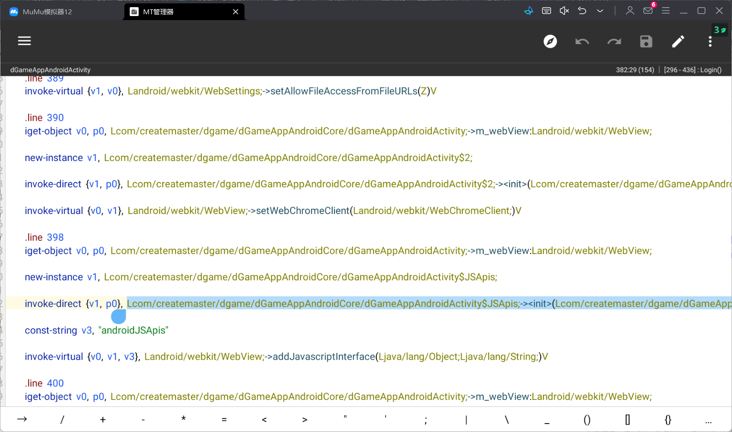
Task: Insert parentheses from shortcut bar
Action: 587,420
